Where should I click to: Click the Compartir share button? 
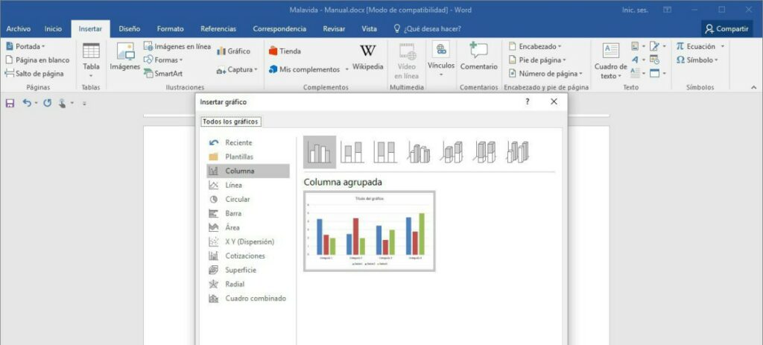[727, 28]
